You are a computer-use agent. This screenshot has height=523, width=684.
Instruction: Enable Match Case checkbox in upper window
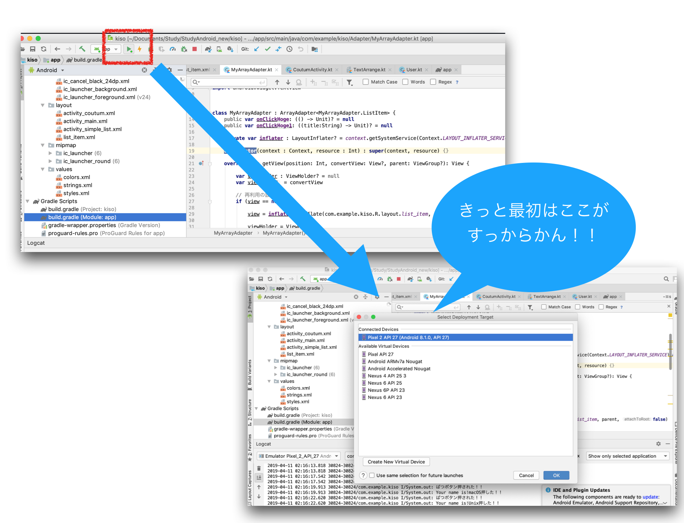(365, 82)
